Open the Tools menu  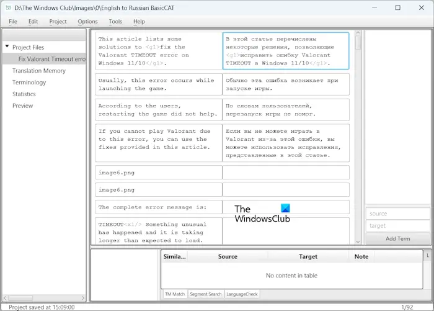tap(115, 22)
